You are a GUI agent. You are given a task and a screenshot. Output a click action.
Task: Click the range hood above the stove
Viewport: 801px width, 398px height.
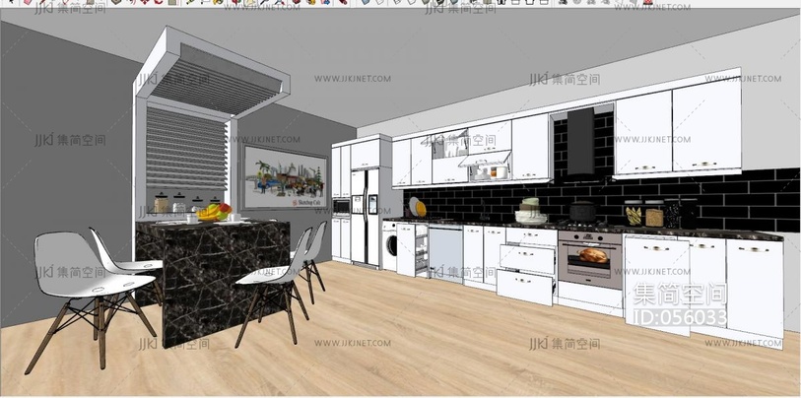(x=582, y=140)
